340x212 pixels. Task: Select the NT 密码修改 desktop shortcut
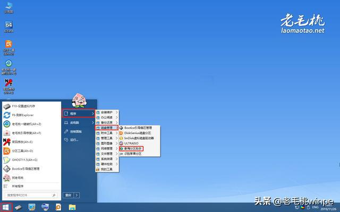pos(8,86)
